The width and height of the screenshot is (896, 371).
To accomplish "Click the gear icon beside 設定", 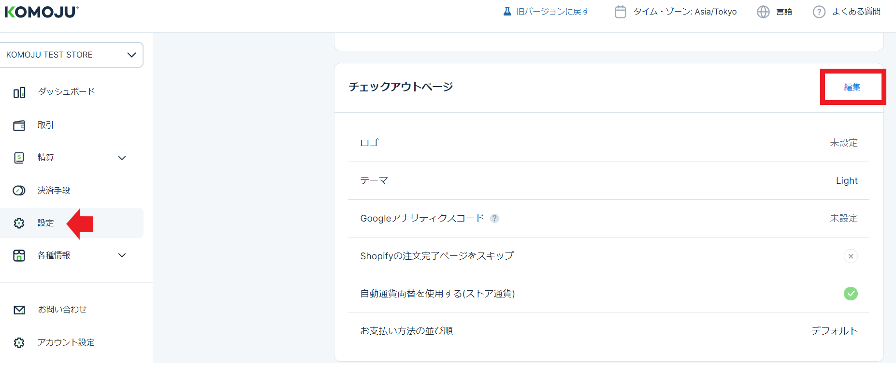I will coord(19,223).
